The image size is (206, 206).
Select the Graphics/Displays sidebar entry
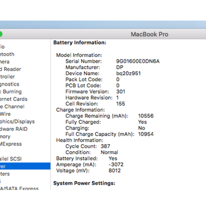[17, 121]
